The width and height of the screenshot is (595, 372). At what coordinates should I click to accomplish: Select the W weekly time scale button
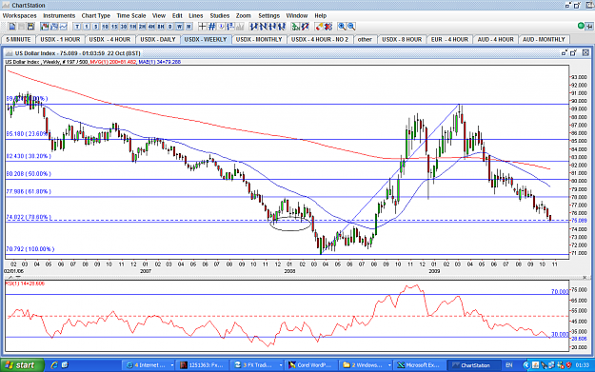click(179, 27)
